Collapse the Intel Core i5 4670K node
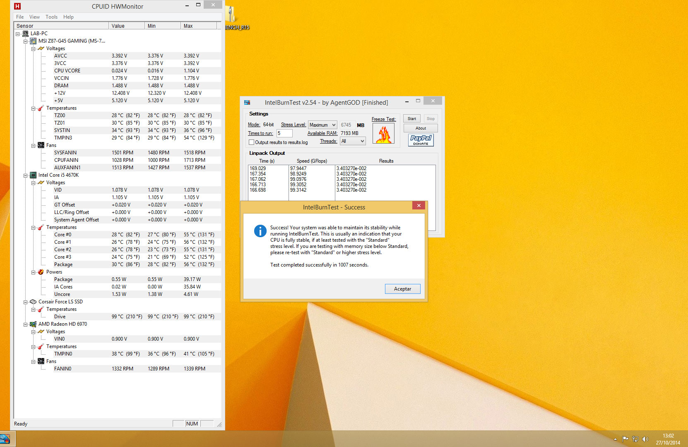 pyautogui.click(x=25, y=175)
